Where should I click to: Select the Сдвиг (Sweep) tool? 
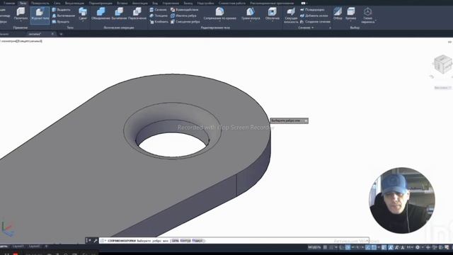tap(83, 13)
